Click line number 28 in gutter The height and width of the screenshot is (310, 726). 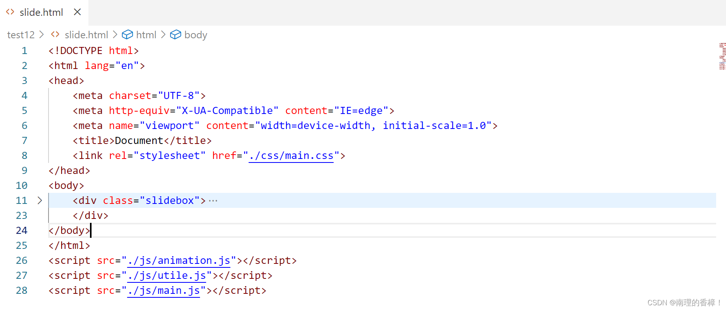[22, 291]
